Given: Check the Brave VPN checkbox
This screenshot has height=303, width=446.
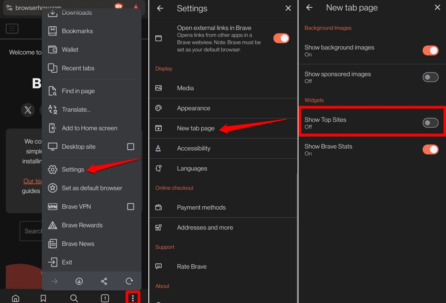Looking at the screenshot, I should (131, 206).
